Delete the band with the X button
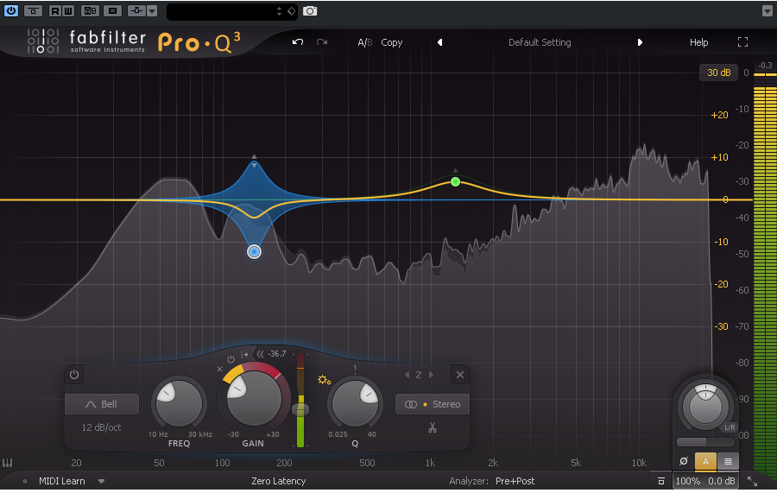Image resolution: width=777 pixels, height=493 pixels. point(460,375)
